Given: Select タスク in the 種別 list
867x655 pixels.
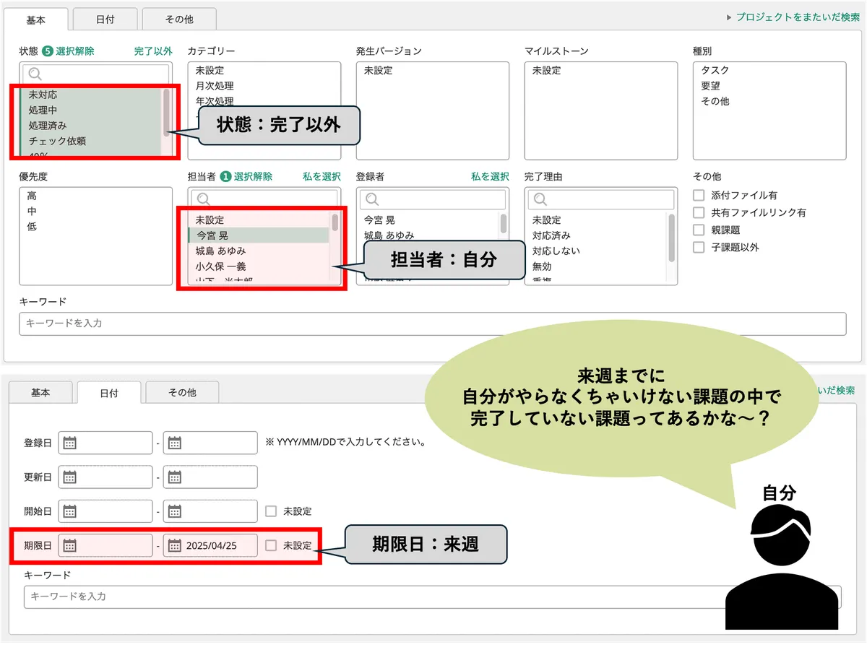Looking at the screenshot, I should pos(715,70).
